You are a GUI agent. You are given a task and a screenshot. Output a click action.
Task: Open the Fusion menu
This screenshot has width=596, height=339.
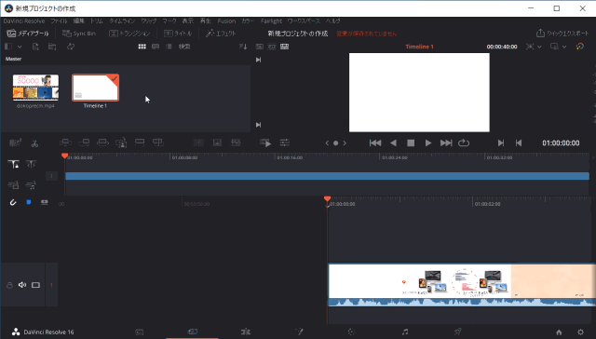(226, 20)
